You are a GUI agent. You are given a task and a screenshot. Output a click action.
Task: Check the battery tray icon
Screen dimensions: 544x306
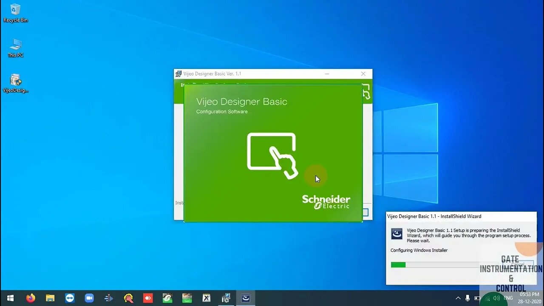tap(477, 298)
